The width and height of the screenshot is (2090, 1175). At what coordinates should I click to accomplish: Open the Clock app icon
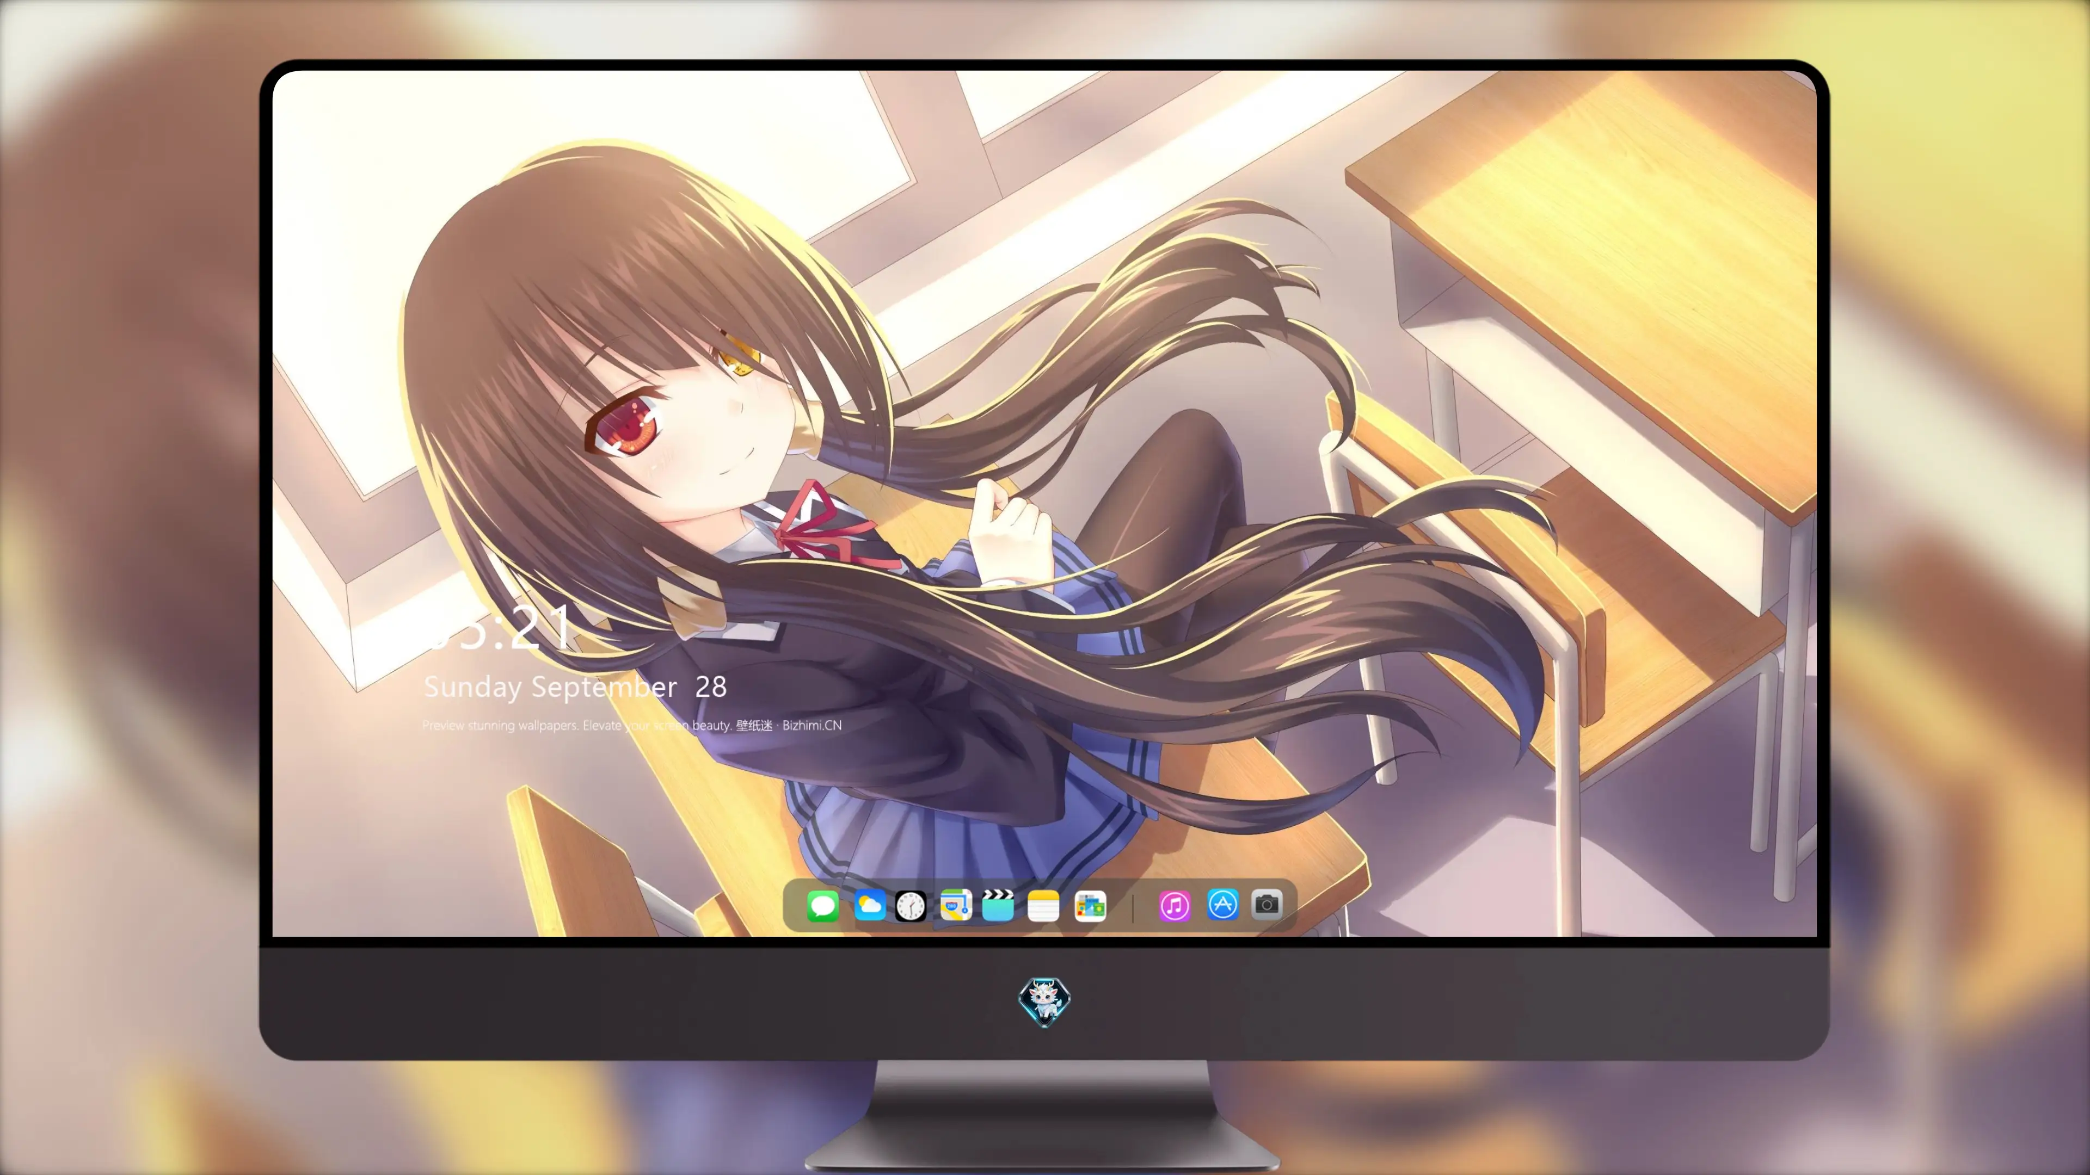pos(911,906)
